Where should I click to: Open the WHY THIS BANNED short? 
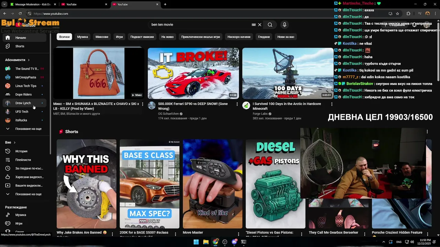click(x=86, y=184)
